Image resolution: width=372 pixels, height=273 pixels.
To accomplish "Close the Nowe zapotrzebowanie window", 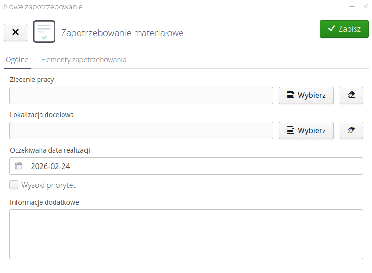I will 365,7.
